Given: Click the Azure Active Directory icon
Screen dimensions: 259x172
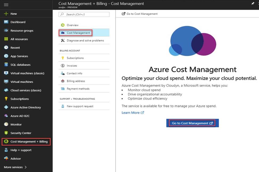Looking at the screenshot, I should (x=6, y=107).
